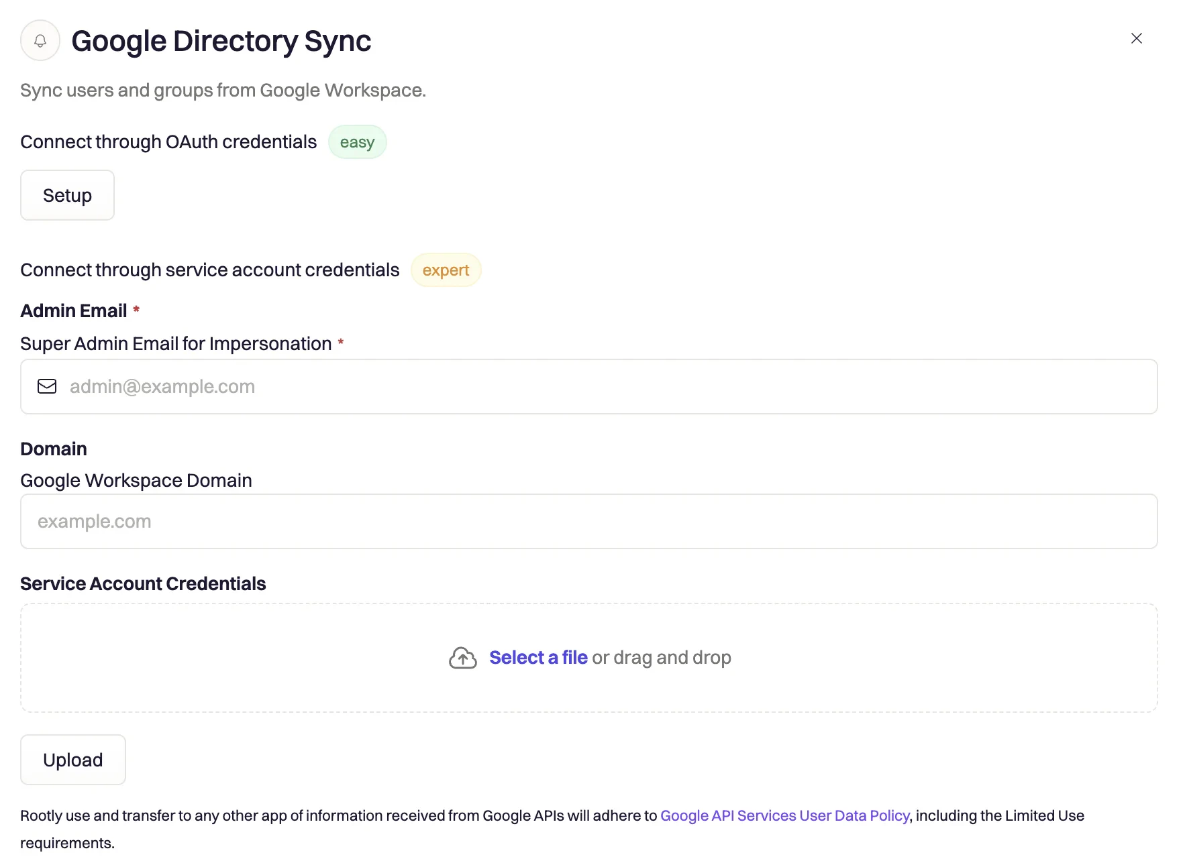Click the Upload button
This screenshot has width=1185, height=865.
tap(72, 760)
